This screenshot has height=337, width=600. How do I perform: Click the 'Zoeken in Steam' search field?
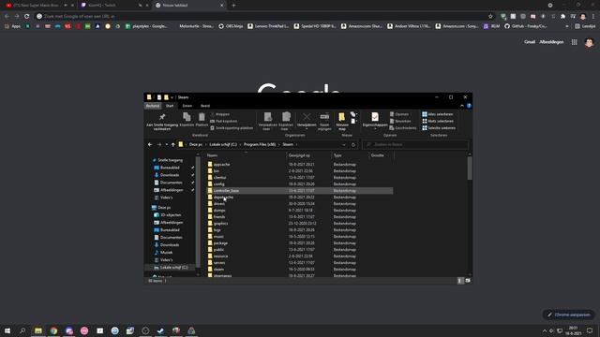(415, 144)
